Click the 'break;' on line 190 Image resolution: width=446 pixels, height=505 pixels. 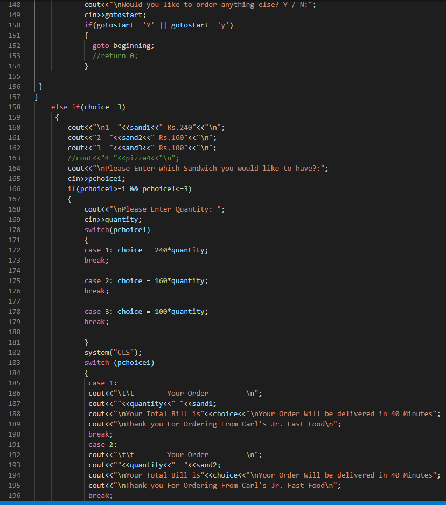(101, 434)
